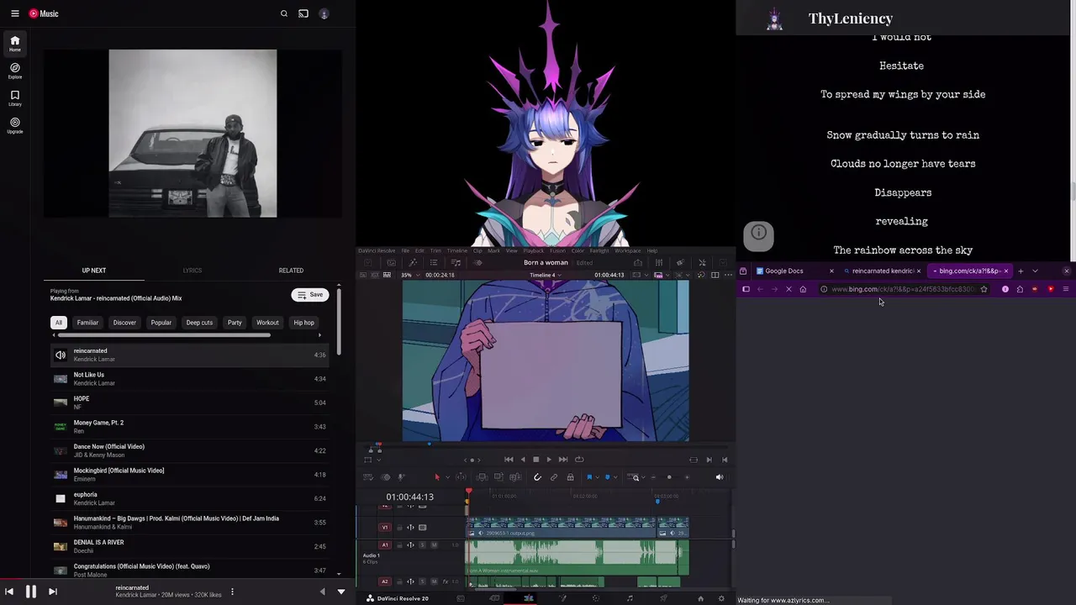The width and height of the screenshot is (1076, 605).
Task: Open the Deliver page rocket icon
Action: (x=663, y=598)
